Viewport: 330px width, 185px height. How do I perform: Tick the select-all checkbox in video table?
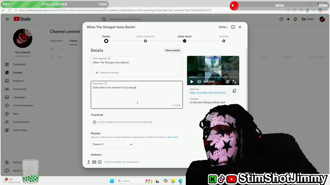click(x=52, y=57)
